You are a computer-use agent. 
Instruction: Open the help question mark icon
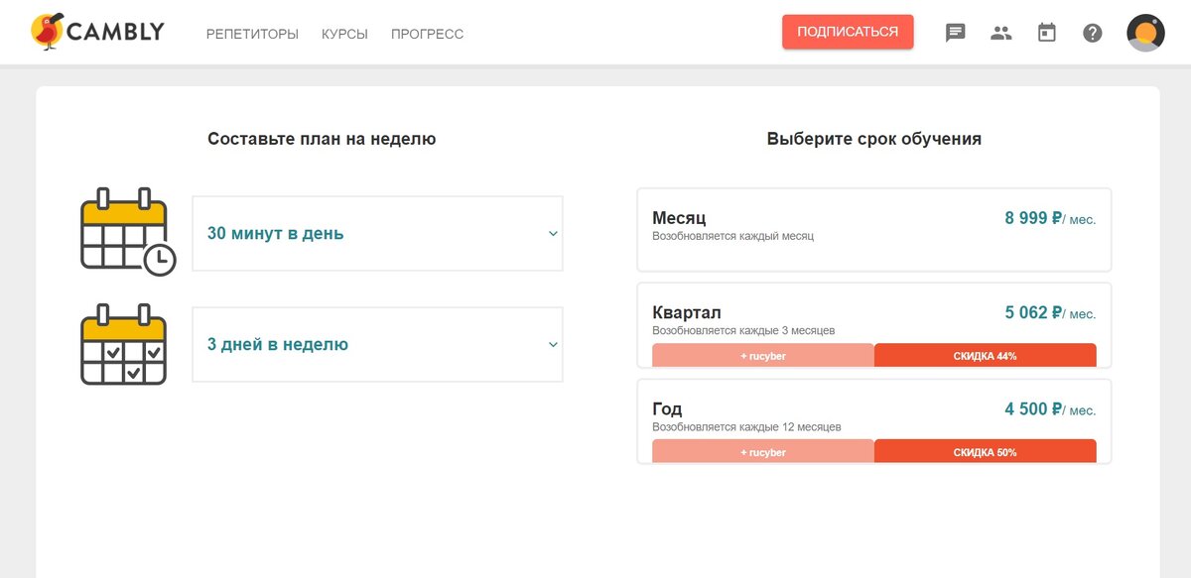click(x=1093, y=33)
